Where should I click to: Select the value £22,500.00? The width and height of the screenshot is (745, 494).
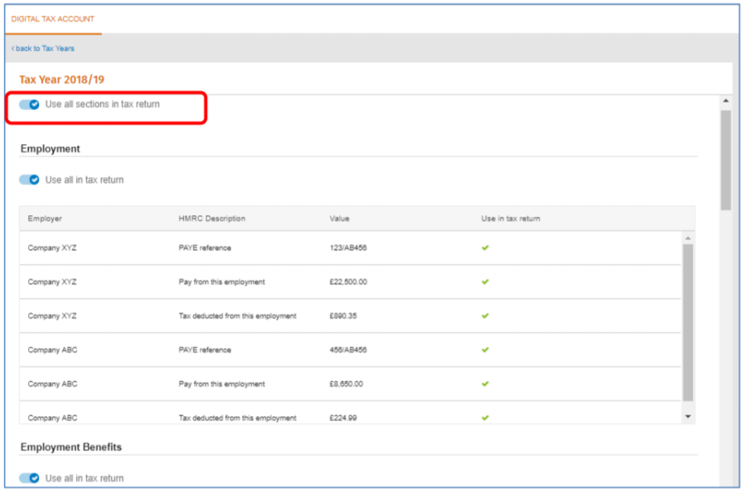tap(348, 282)
